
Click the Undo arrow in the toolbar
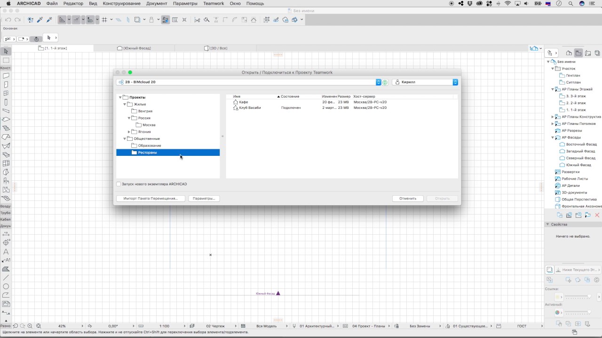8,20
